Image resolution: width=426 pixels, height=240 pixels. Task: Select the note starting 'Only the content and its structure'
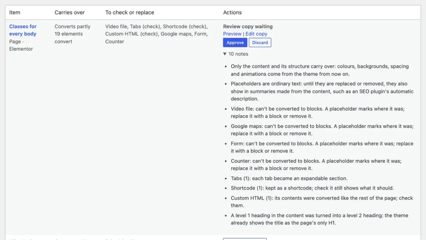point(319,70)
